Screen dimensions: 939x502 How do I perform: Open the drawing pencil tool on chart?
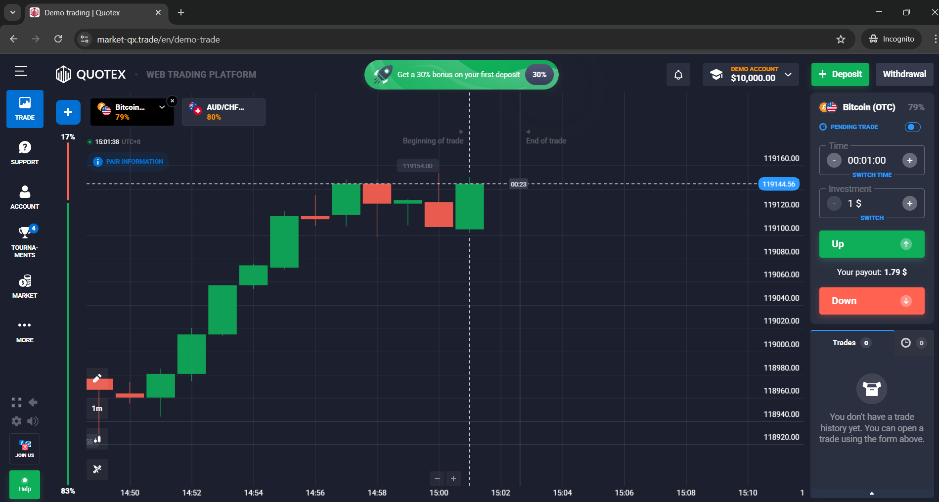click(97, 378)
